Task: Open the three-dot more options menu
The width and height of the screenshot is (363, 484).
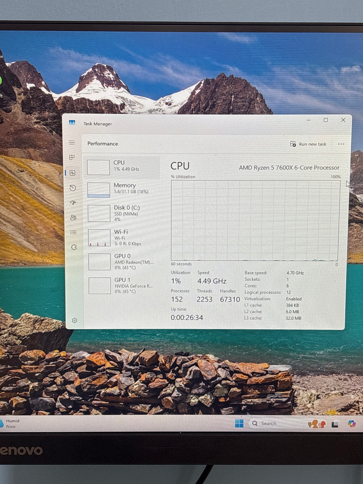Action: (x=341, y=144)
